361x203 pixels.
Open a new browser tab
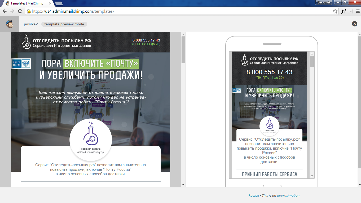[59, 3]
